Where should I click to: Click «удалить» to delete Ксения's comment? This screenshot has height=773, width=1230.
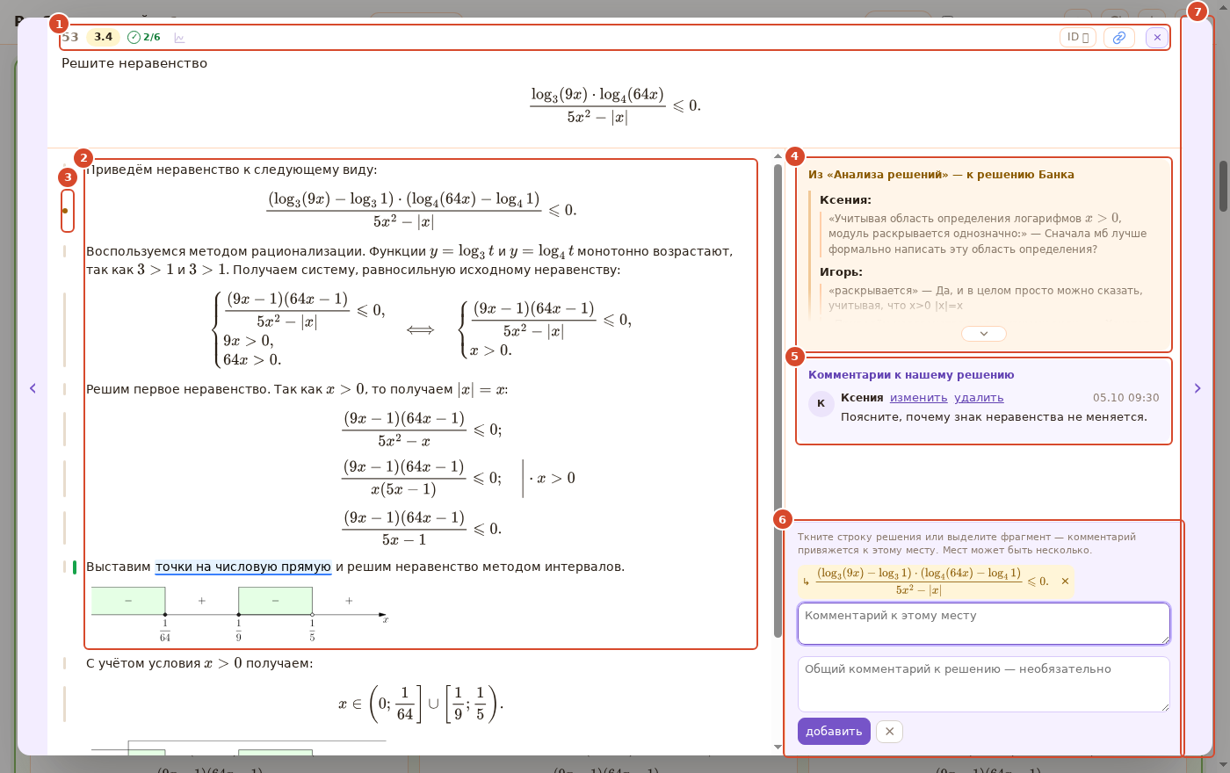(979, 398)
